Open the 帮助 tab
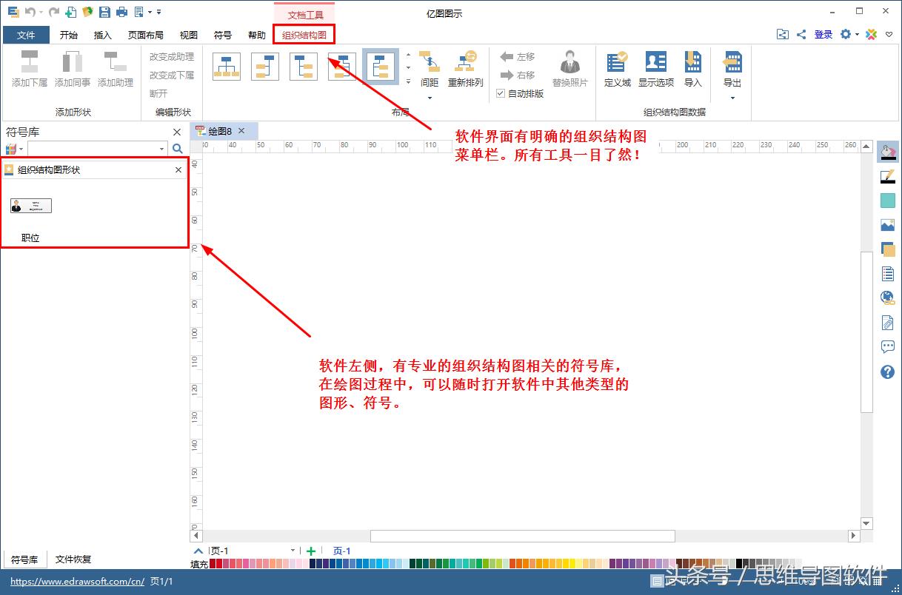The width and height of the screenshot is (902, 595). 257,35
